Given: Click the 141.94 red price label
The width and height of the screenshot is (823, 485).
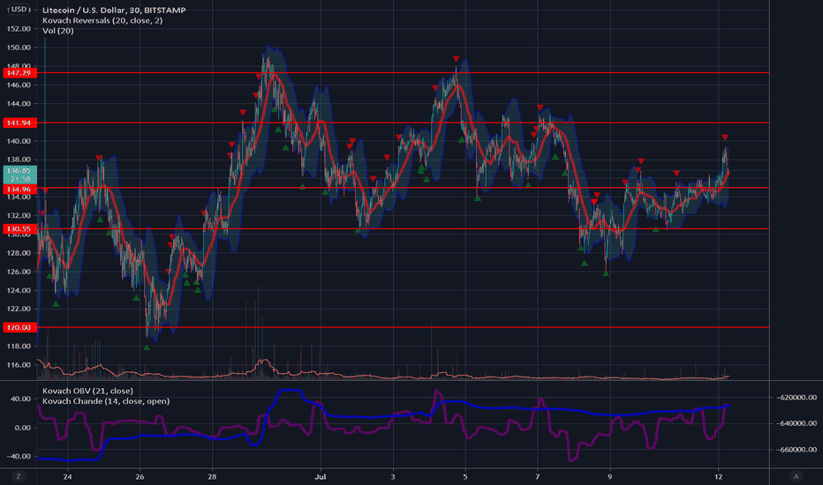Looking at the screenshot, I should click(19, 123).
